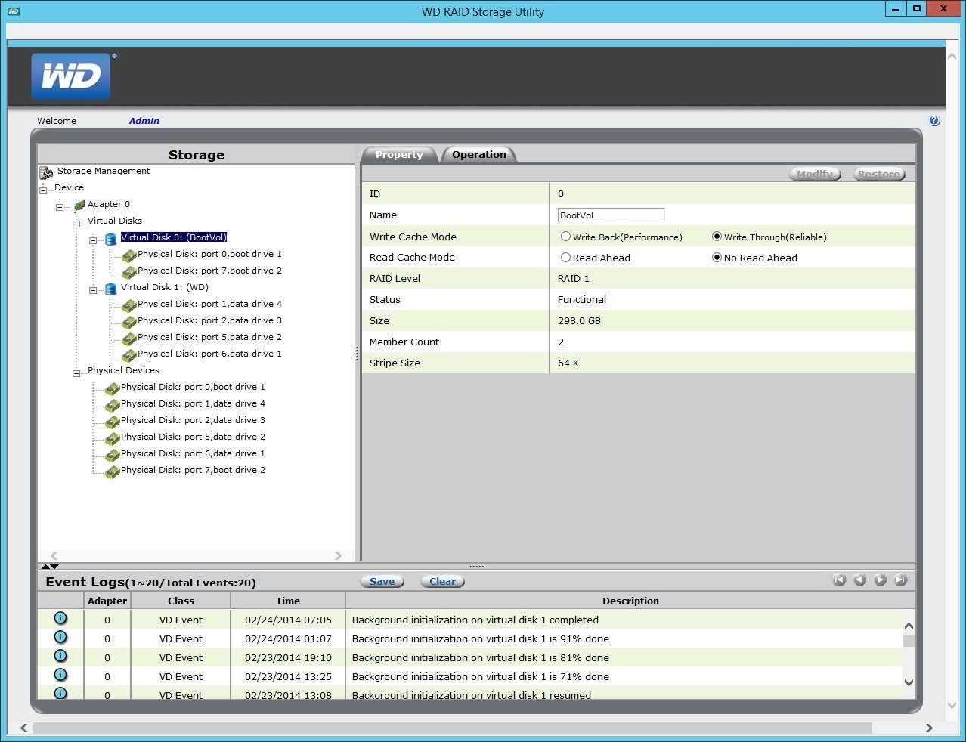Screen dimensions: 966x742
Task: Go to last page of event logs
Action: (x=900, y=580)
